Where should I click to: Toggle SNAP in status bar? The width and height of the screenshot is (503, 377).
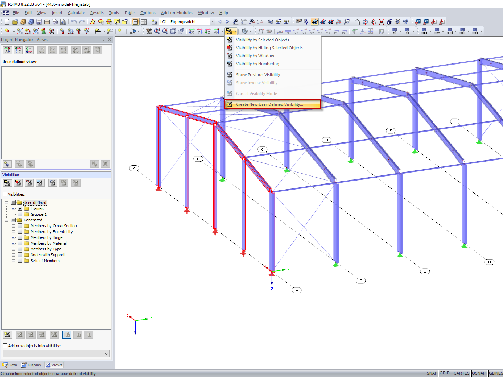click(x=432, y=373)
